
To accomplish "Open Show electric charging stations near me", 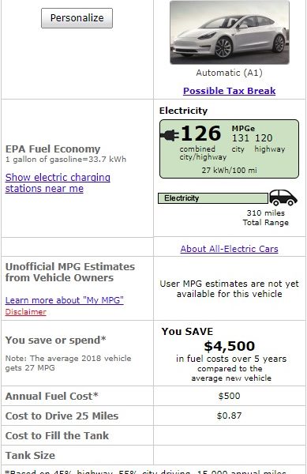I will click(x=58, y=183).
